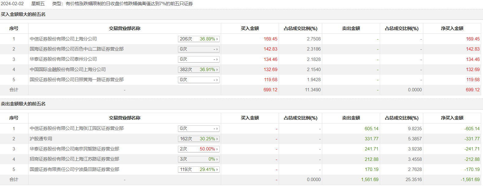Open 国海证券百色中山二路证券营业部 link

tap(77, 49)
